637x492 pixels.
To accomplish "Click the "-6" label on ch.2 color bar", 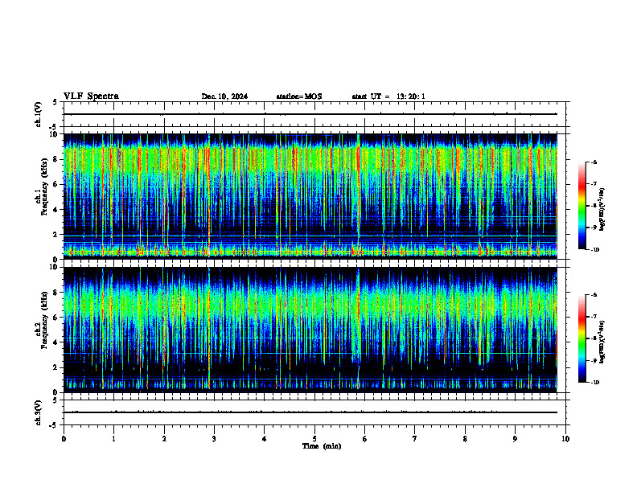I will (x=594, y=295).
